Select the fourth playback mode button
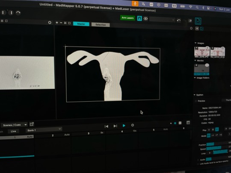 pyautogui.click(x=221, y=135)
